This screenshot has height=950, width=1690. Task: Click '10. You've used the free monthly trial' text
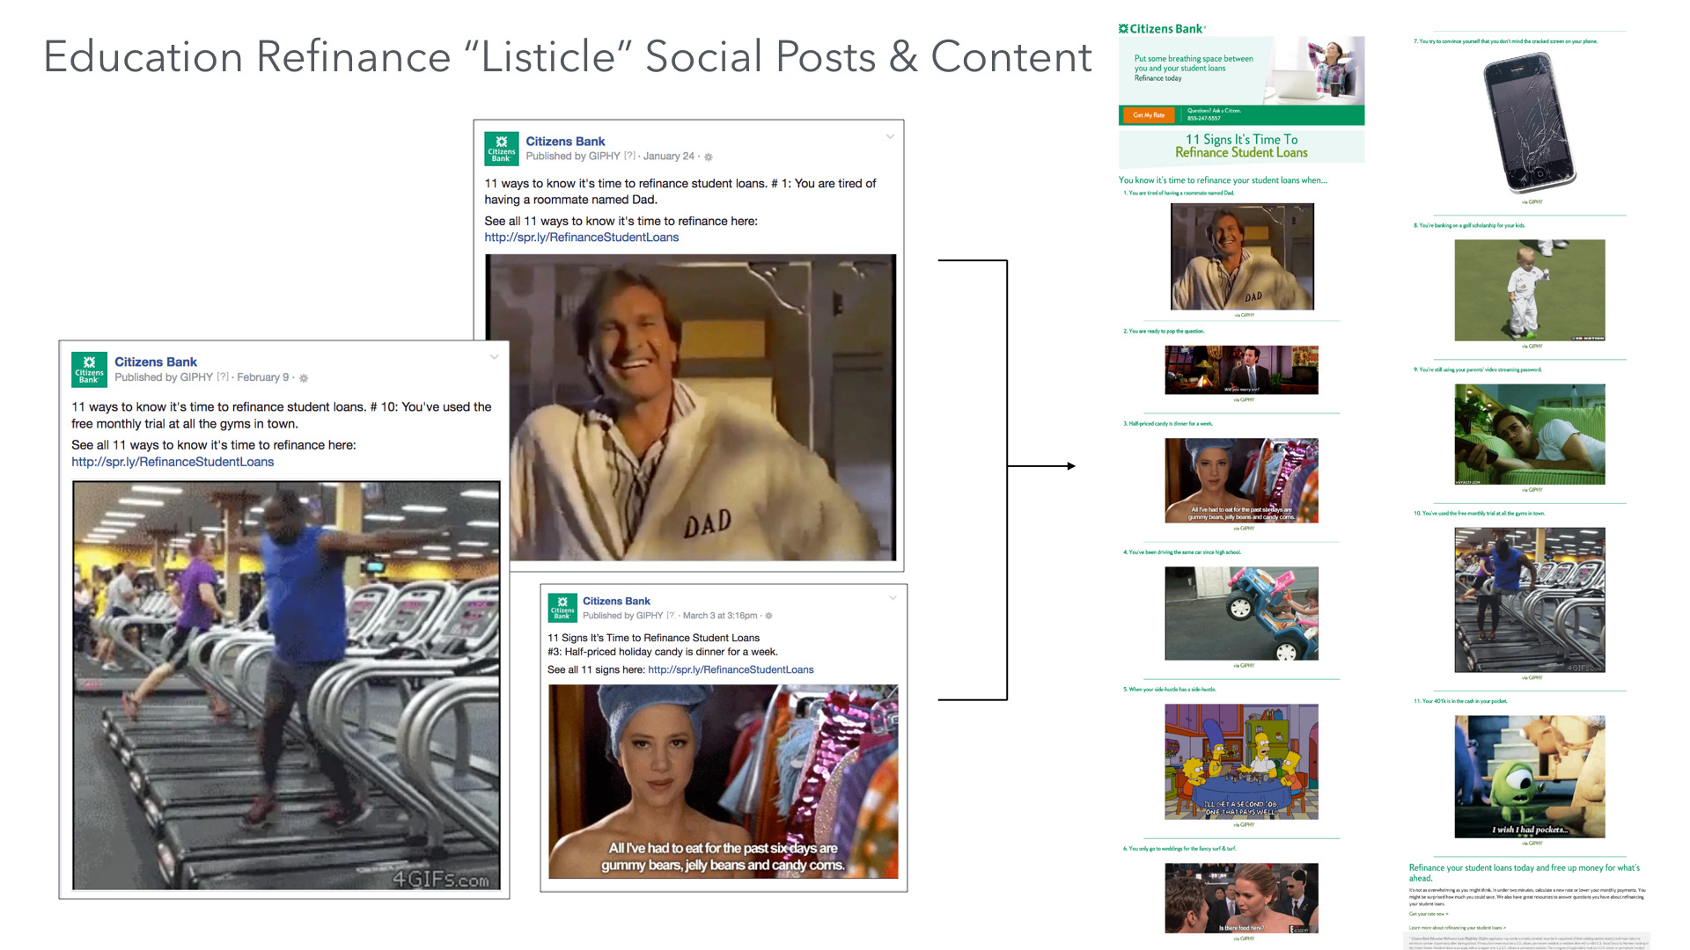(1479, 513)
